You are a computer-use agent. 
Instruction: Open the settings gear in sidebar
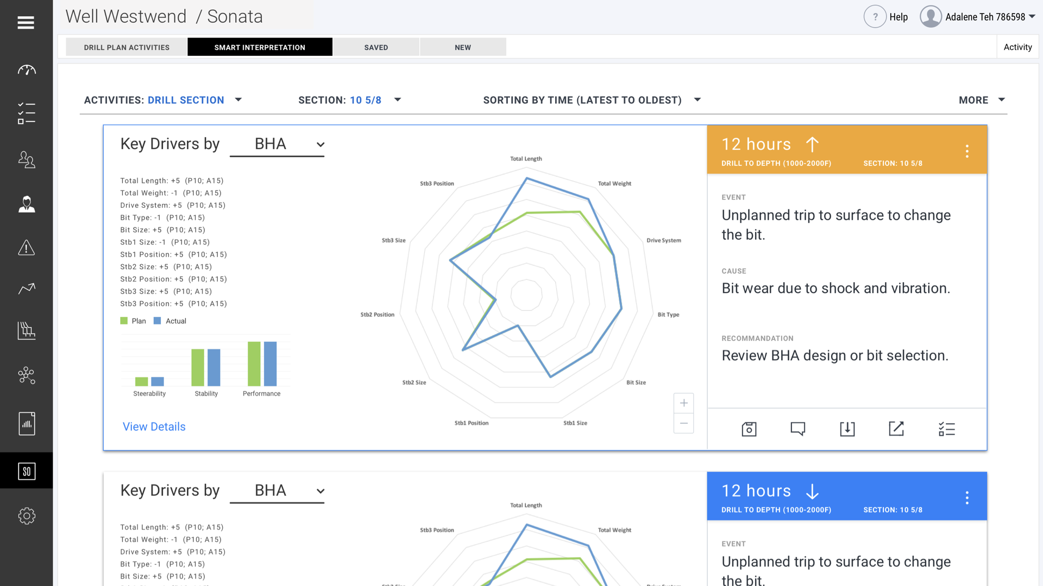[x=27, y=516]
